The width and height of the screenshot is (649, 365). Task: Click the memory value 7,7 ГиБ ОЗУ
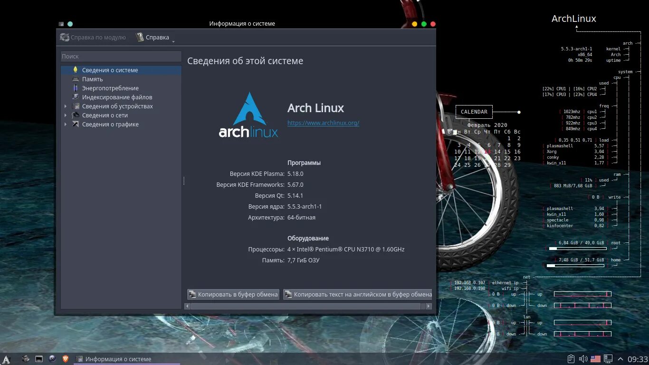304,260
